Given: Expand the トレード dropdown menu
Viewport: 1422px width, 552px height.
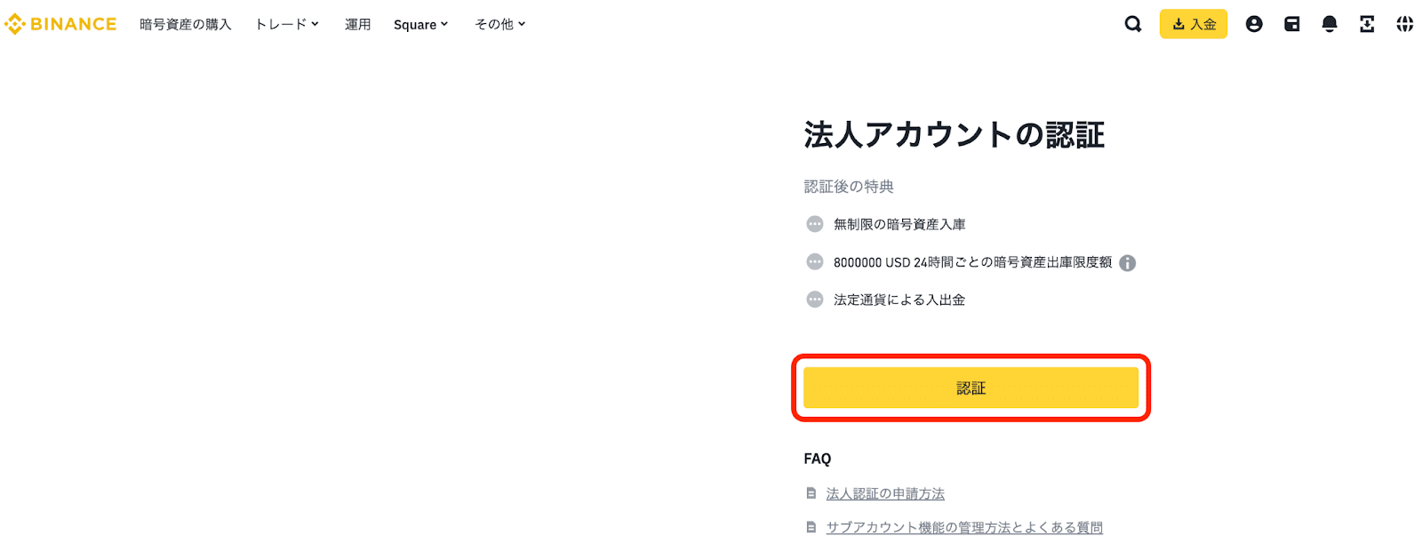Looking at the screenshot, I should click(x=287, y=24).
